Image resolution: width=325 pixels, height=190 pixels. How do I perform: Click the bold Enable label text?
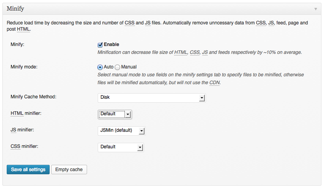pyautogui.click(x=111, y=44)
